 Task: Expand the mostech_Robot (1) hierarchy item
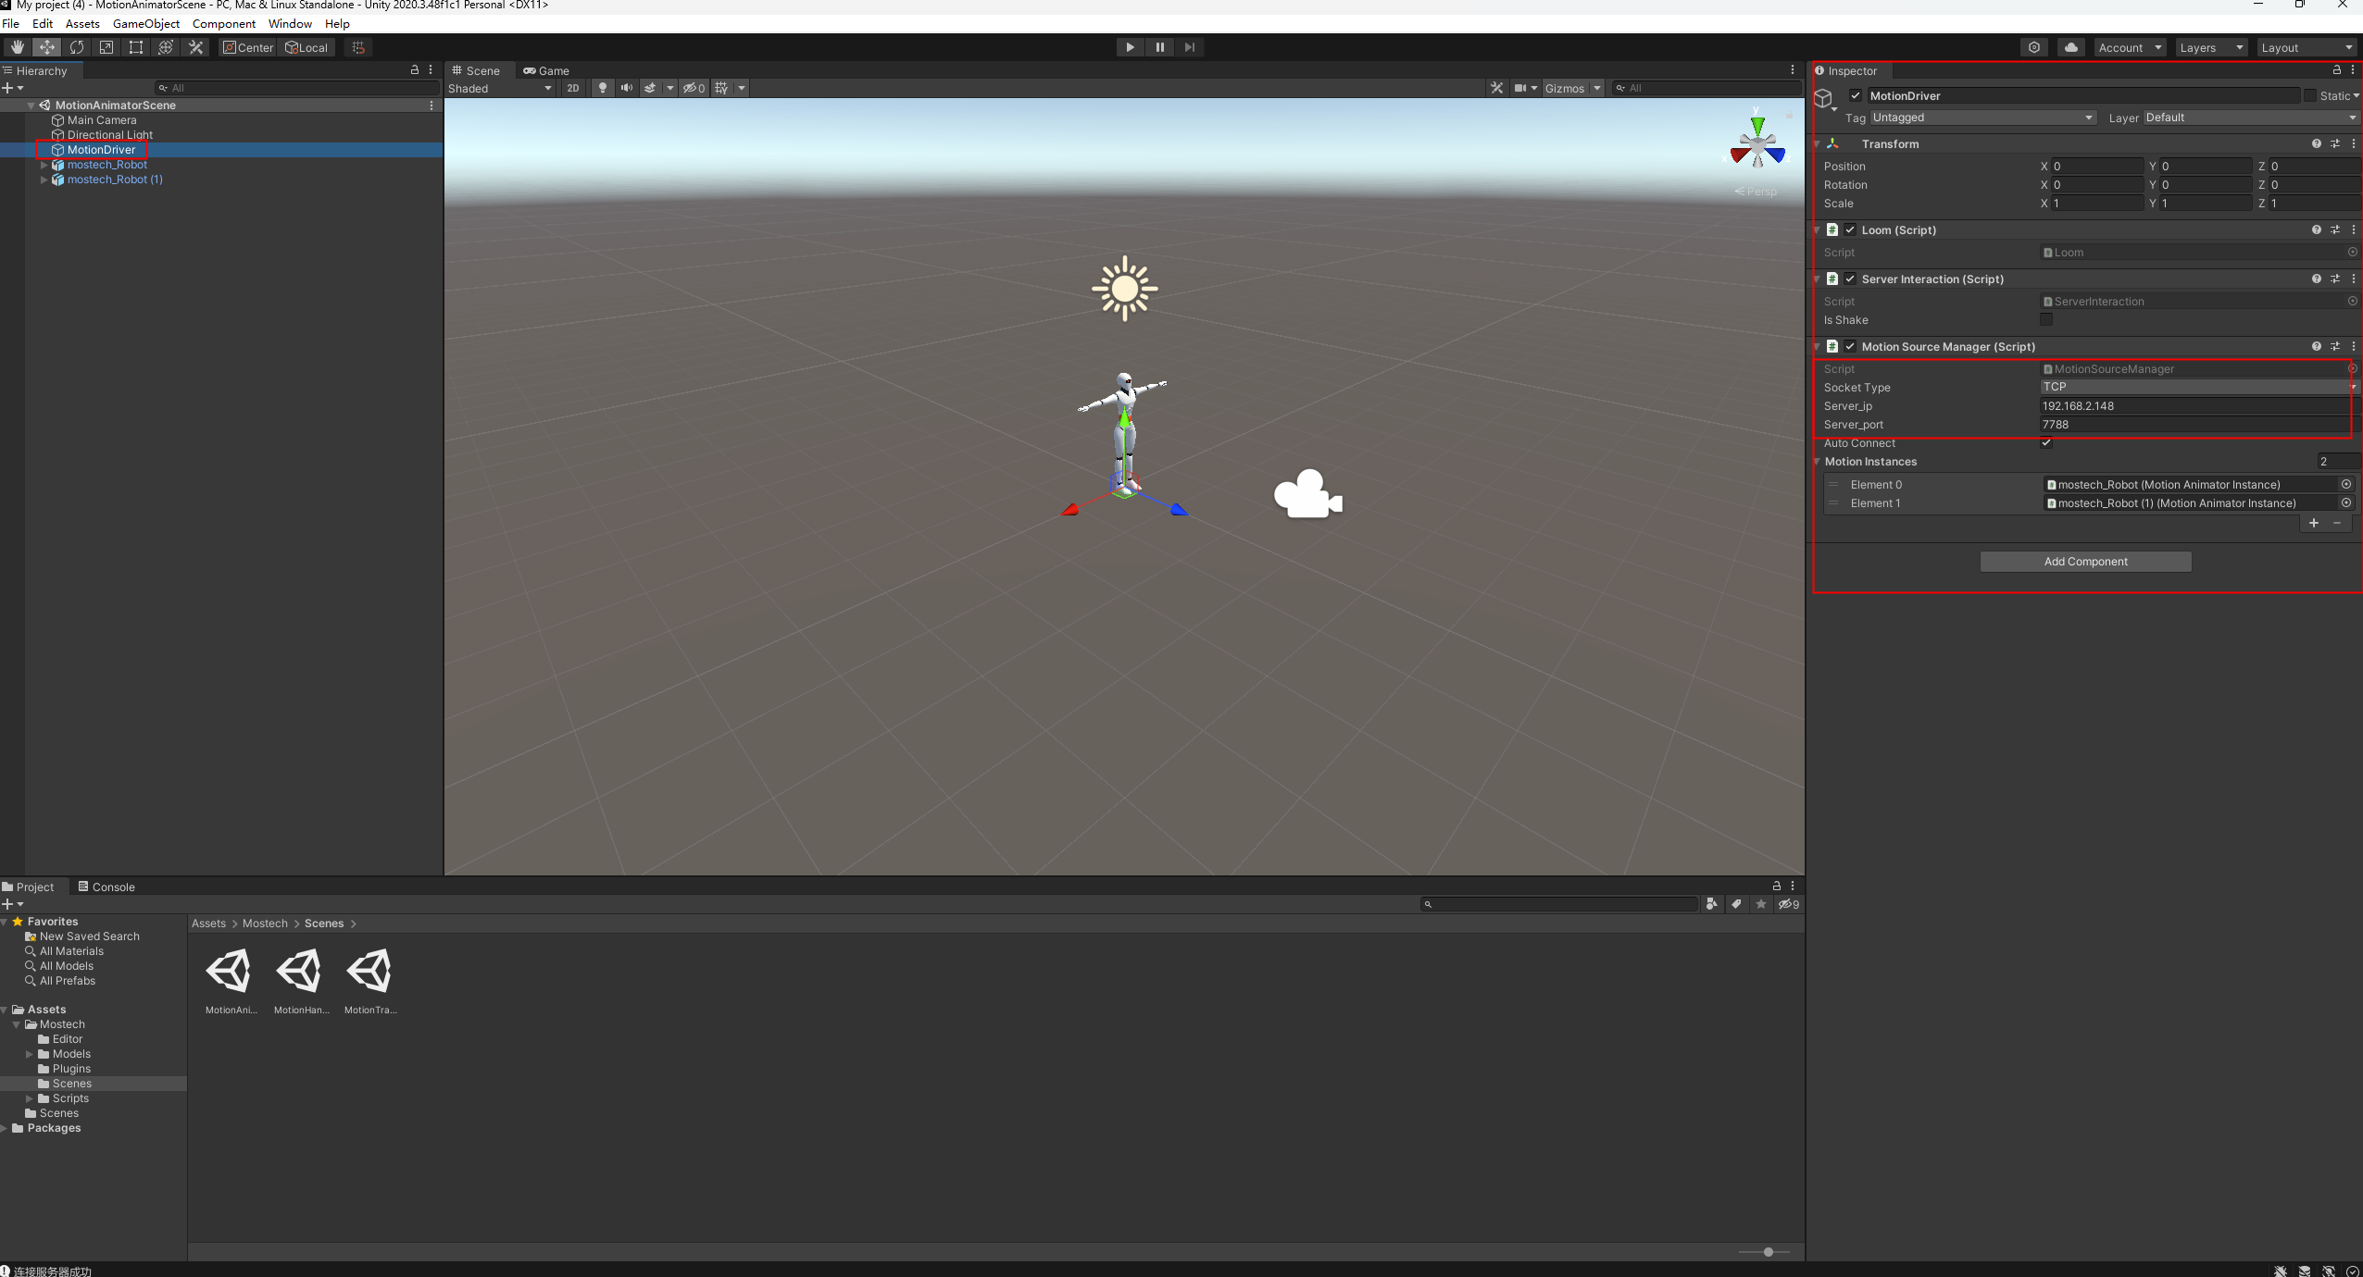pyautogui.click(x=44, y=180)
